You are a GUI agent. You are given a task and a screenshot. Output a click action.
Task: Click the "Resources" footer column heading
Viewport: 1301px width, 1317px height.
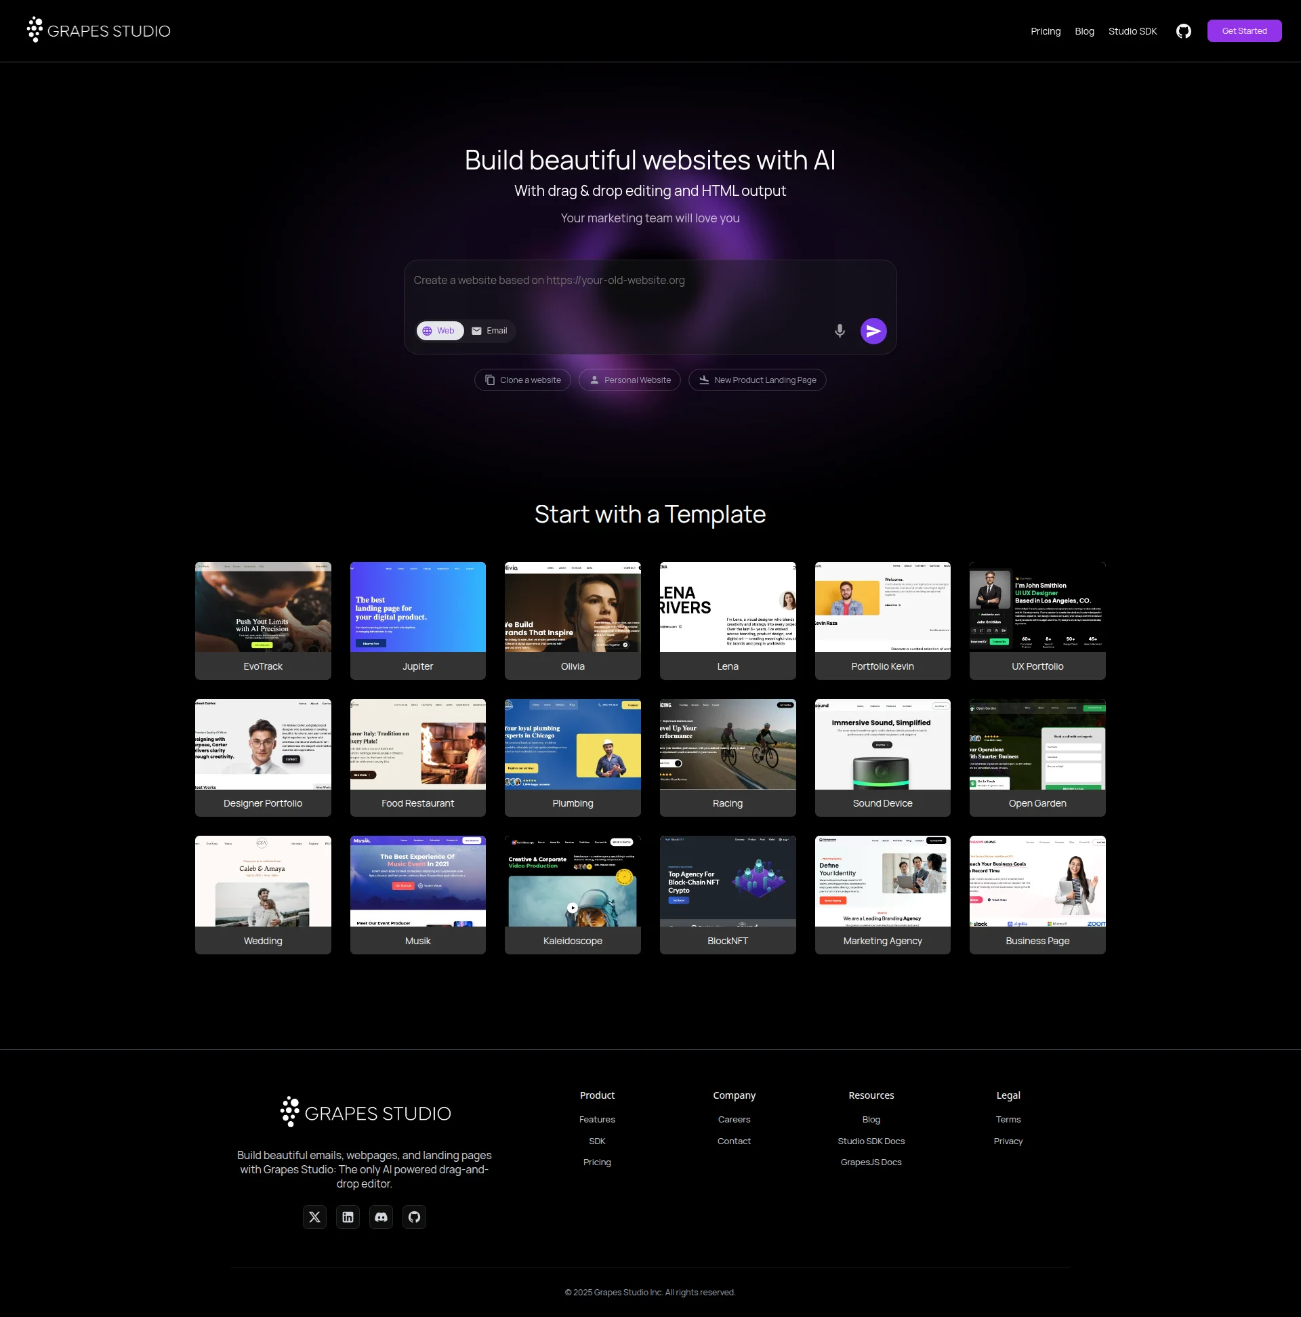click(871, 1095)
